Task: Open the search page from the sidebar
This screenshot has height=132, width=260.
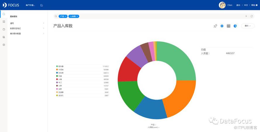Action: pyautogui.click(x=4, y=14)
